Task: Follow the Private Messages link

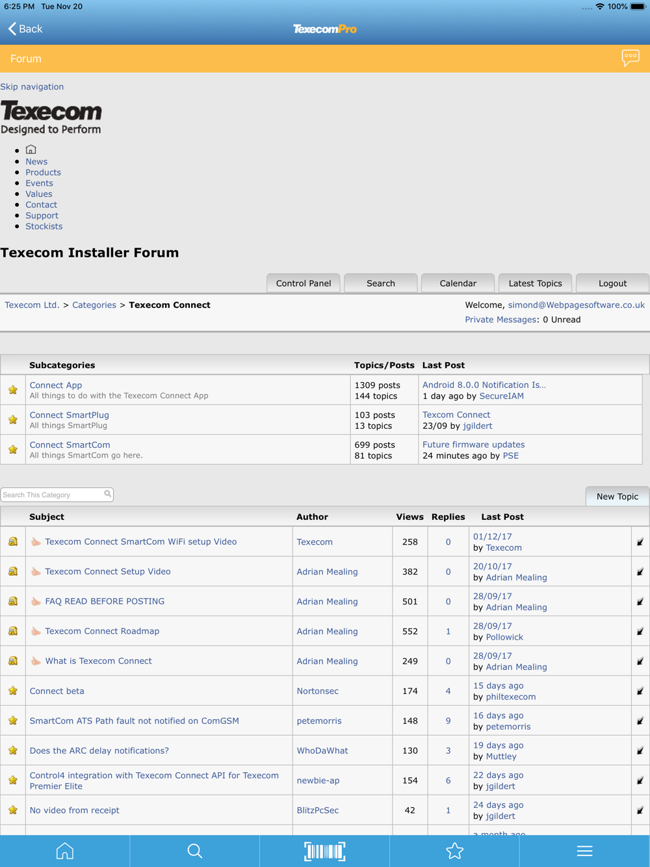Action: [500, 320]
